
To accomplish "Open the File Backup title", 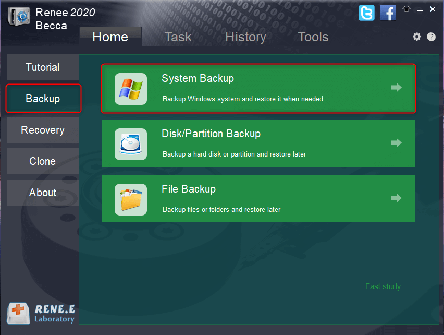I will tap(189, 189).
